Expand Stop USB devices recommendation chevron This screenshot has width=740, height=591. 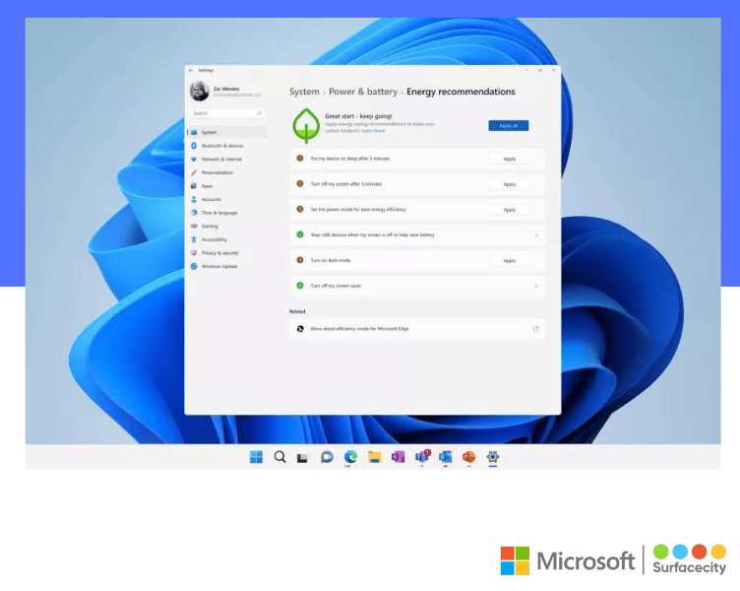point(535,235)
